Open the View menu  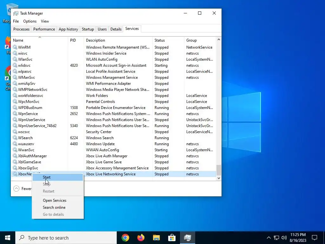coord(45,21)
